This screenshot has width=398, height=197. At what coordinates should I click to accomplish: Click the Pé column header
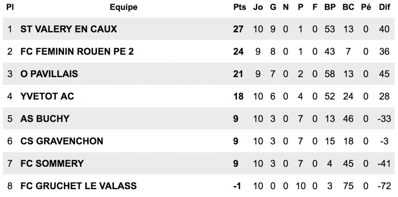366,7
